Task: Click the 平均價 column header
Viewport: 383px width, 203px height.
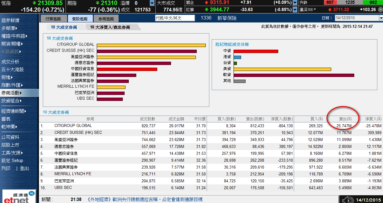Action: [200, 119]
